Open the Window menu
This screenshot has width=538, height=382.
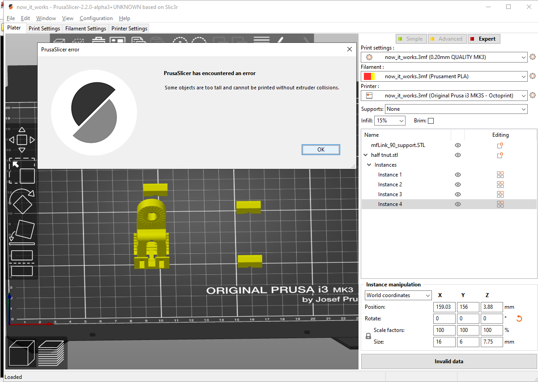tap(46, 18)
